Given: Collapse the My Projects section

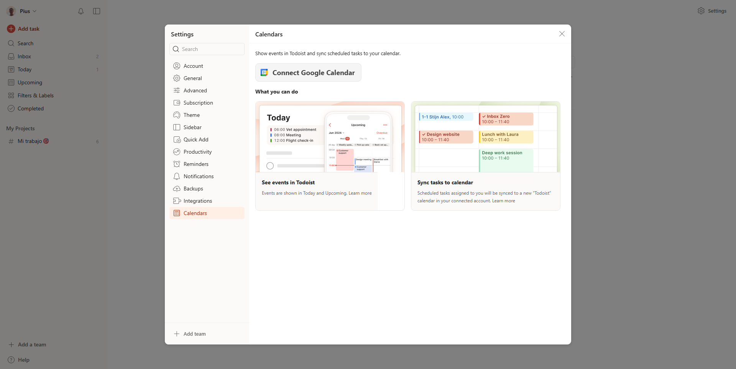Looking at the screenshot, I should tap(20, 128).
